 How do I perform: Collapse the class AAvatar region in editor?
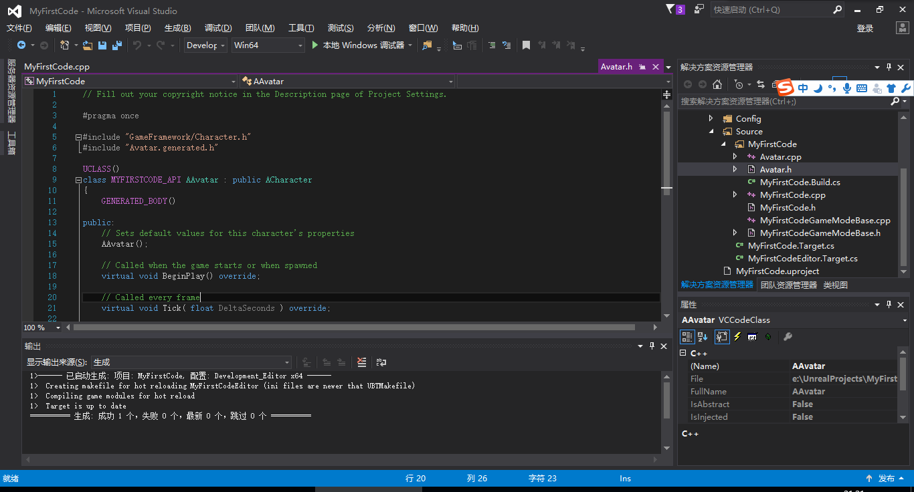[78, 180]
